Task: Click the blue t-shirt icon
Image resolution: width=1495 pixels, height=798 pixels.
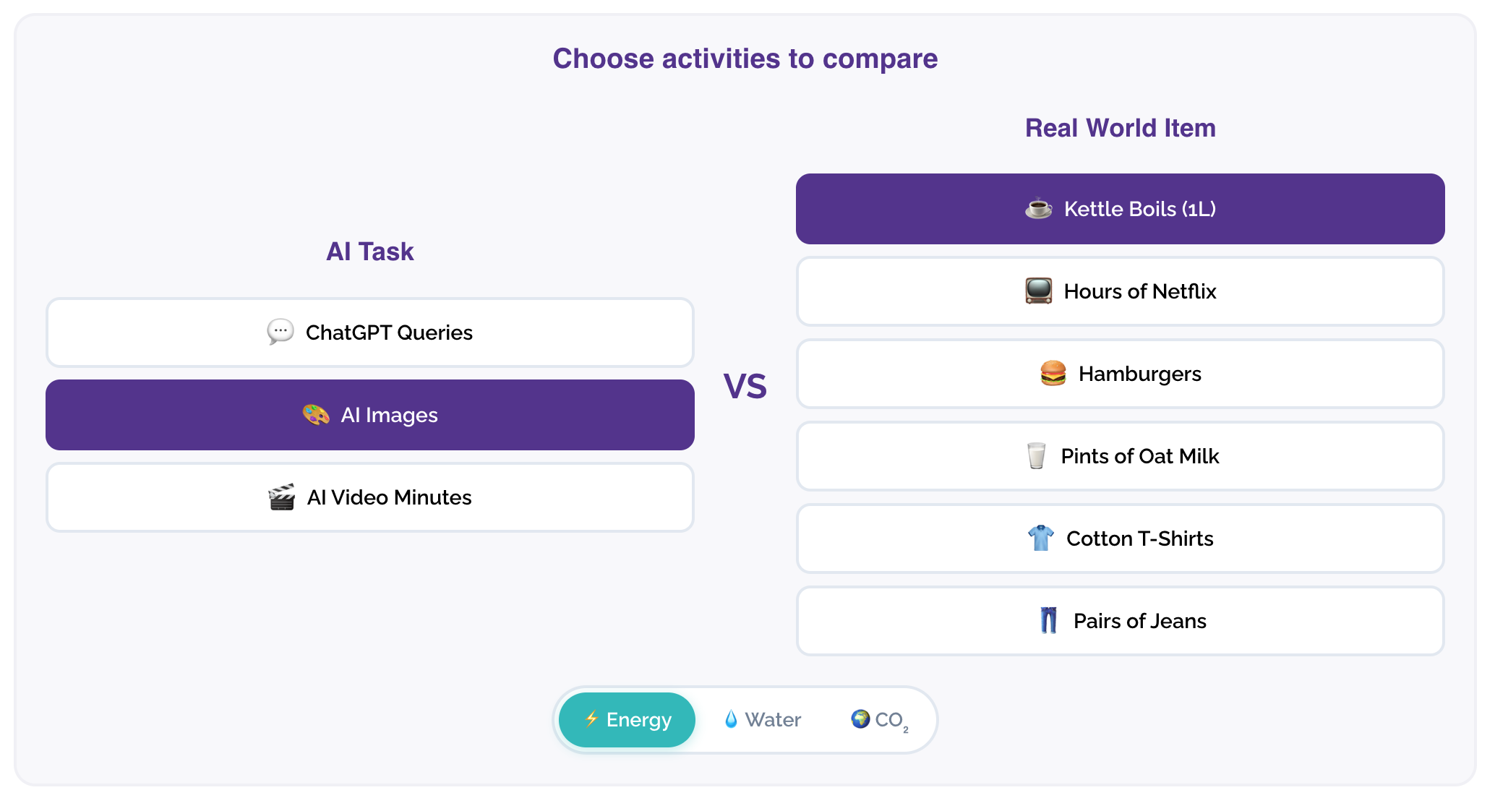Action: coord(1041,539)
